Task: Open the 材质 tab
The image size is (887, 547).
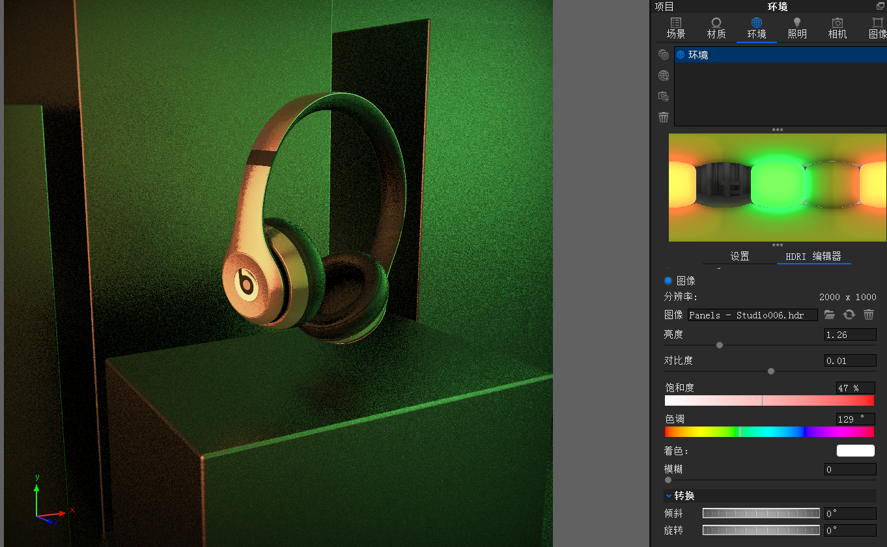Action: click(716, 29)
